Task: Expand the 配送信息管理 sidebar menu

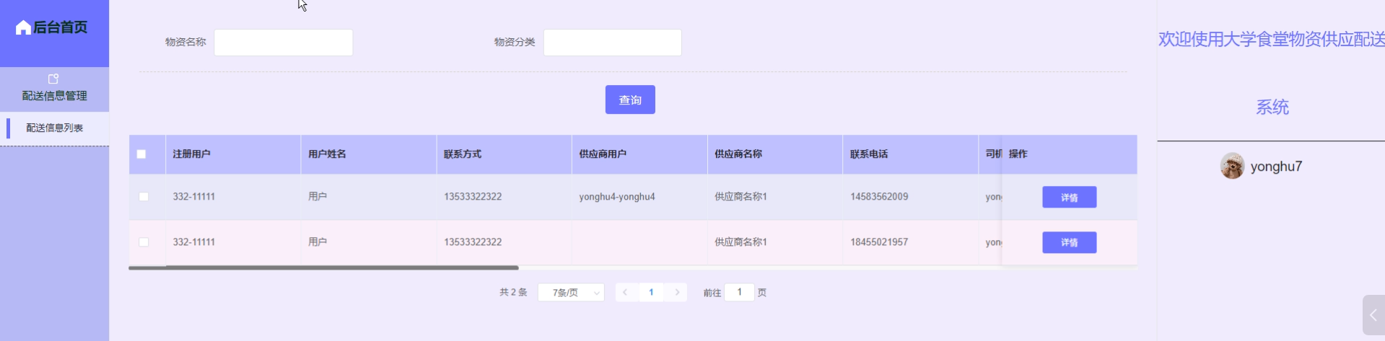Action: coord(54,95)
